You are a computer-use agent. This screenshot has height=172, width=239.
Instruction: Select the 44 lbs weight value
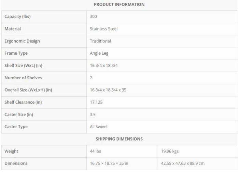click(96, 151)
